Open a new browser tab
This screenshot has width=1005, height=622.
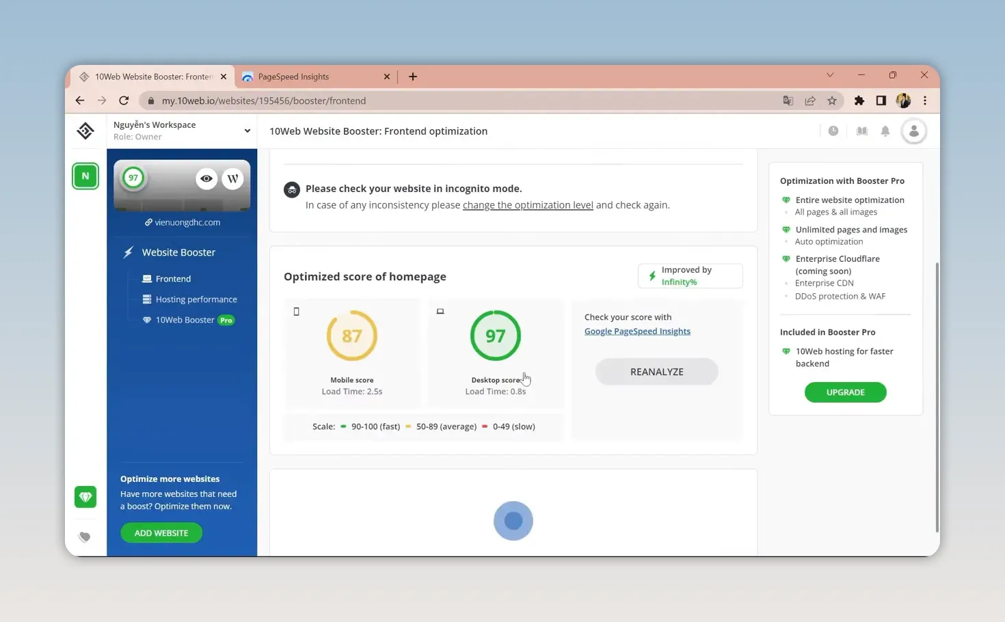[x=413, y=77]
